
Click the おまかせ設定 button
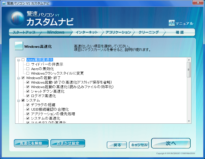pyautogui.click(x=68, y=143)
